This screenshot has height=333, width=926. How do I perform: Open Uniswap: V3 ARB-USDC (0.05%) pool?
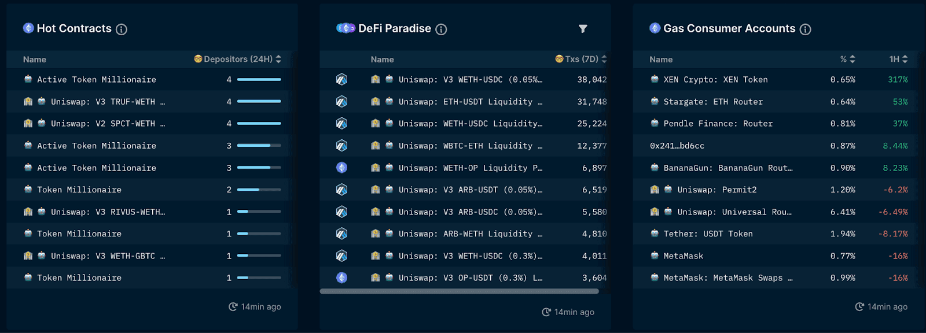coord(471,212)
